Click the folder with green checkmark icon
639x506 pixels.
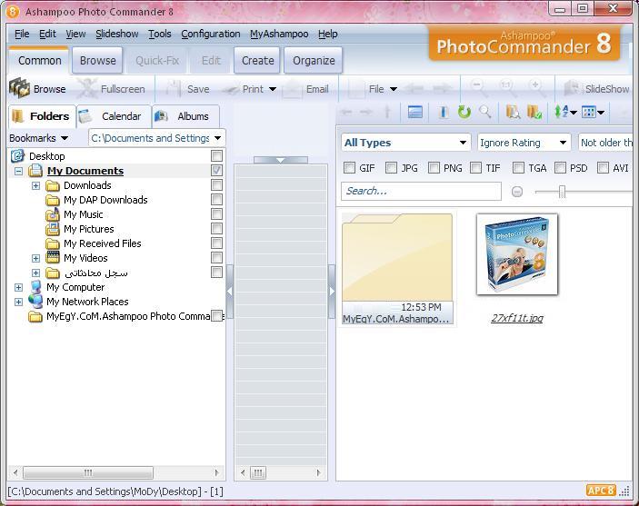pyautogui.click(x=534, y=112)
